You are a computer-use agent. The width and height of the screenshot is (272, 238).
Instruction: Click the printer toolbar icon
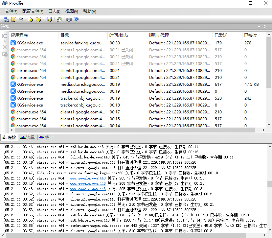click(x=69, y=19)
